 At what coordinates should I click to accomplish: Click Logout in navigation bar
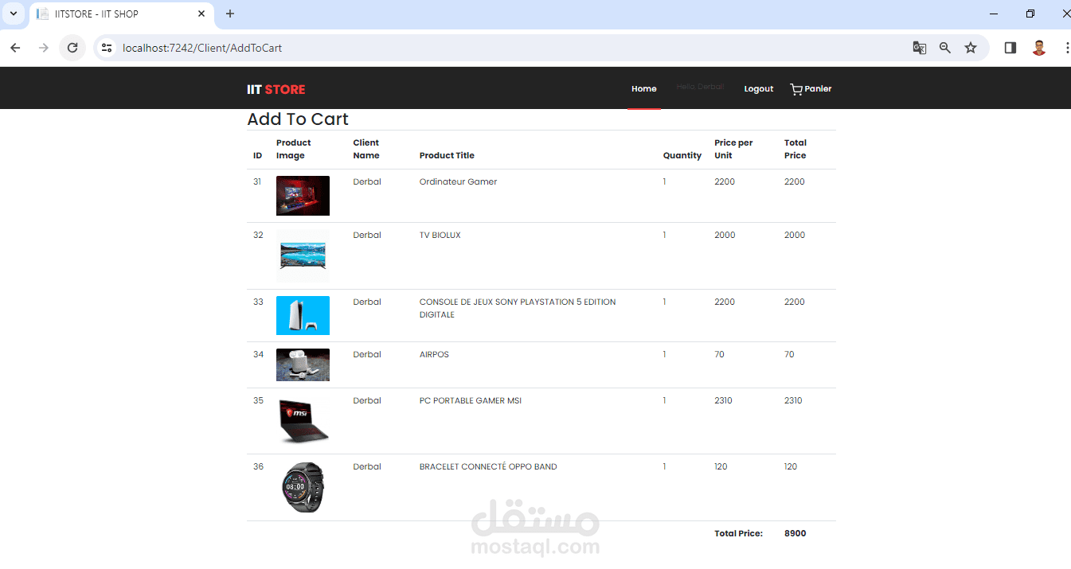click(759, 89)
